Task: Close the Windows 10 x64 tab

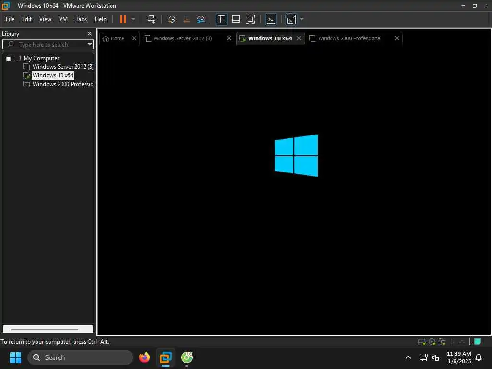Action: pos(299,38)
